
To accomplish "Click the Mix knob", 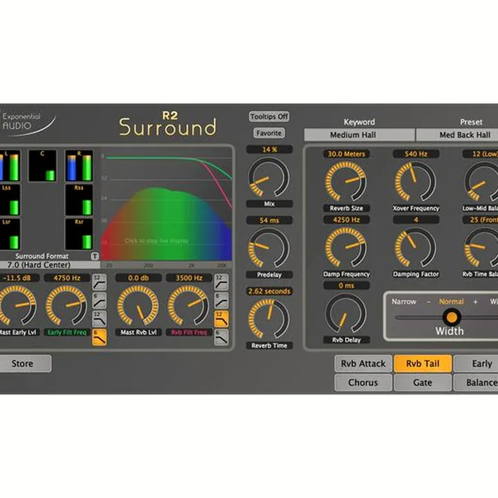I will [269, 177].
